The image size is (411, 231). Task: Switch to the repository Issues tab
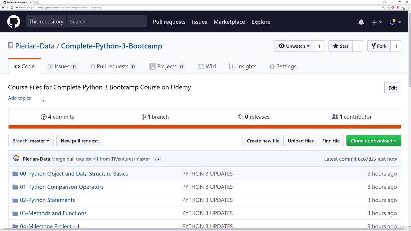[62, 66]
